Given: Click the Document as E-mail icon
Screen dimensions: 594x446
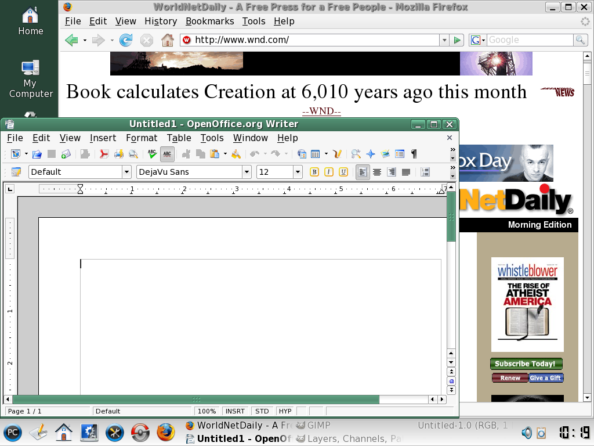Looking at the screenshot, I should pos(66,154).
